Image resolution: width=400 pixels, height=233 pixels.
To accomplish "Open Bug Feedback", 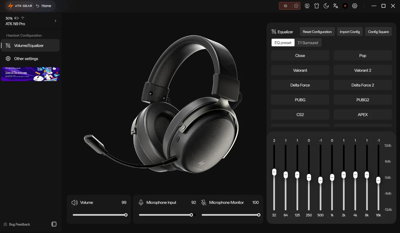I will click(x=17, y=224).
